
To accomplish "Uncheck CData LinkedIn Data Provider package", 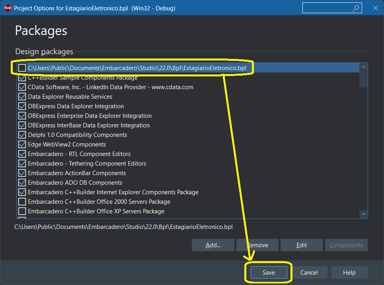I will tap(22, 87).
